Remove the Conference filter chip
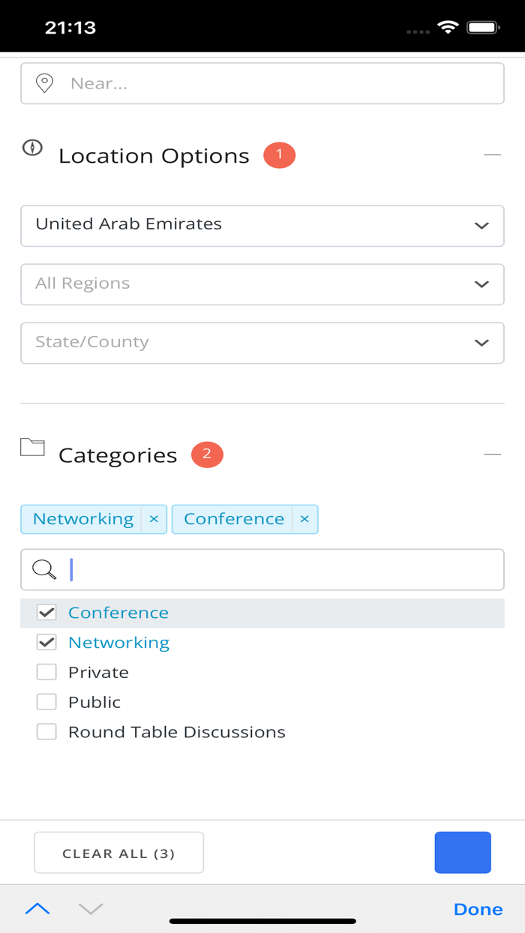This screenshot has width=525, height=933. pos(304,519)
